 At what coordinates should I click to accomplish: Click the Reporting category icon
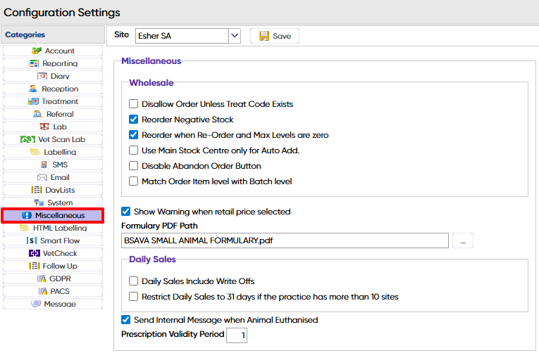pos(34,63)
